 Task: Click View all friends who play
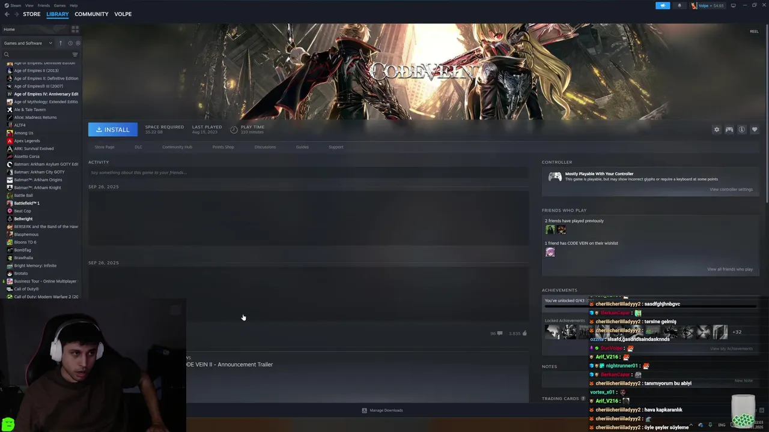click(729, 269)
